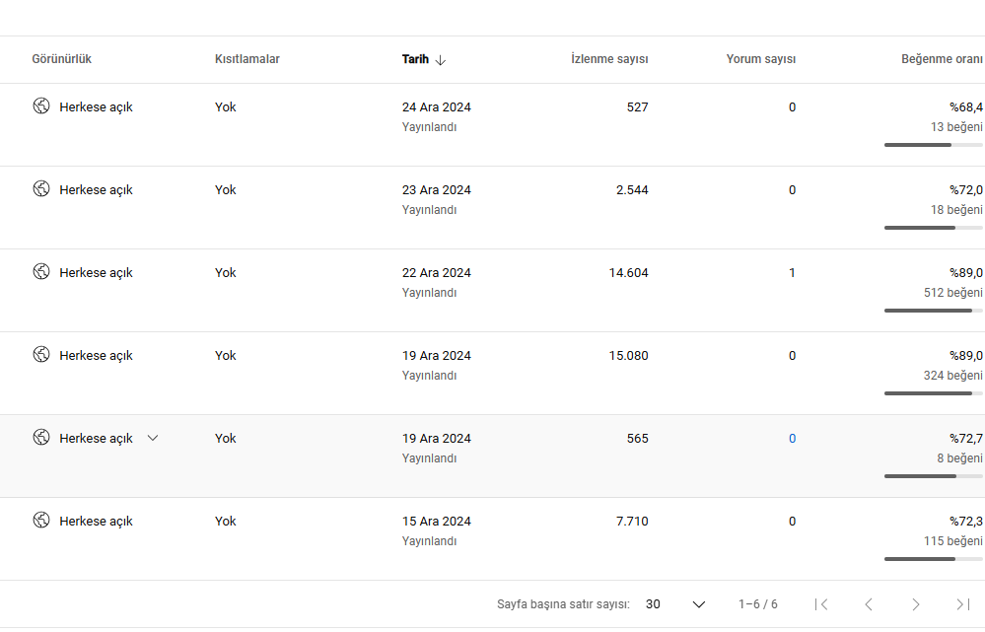
Task: Click the globe icon for 23 Ara 2024 video
Action: tap(41, 188)
